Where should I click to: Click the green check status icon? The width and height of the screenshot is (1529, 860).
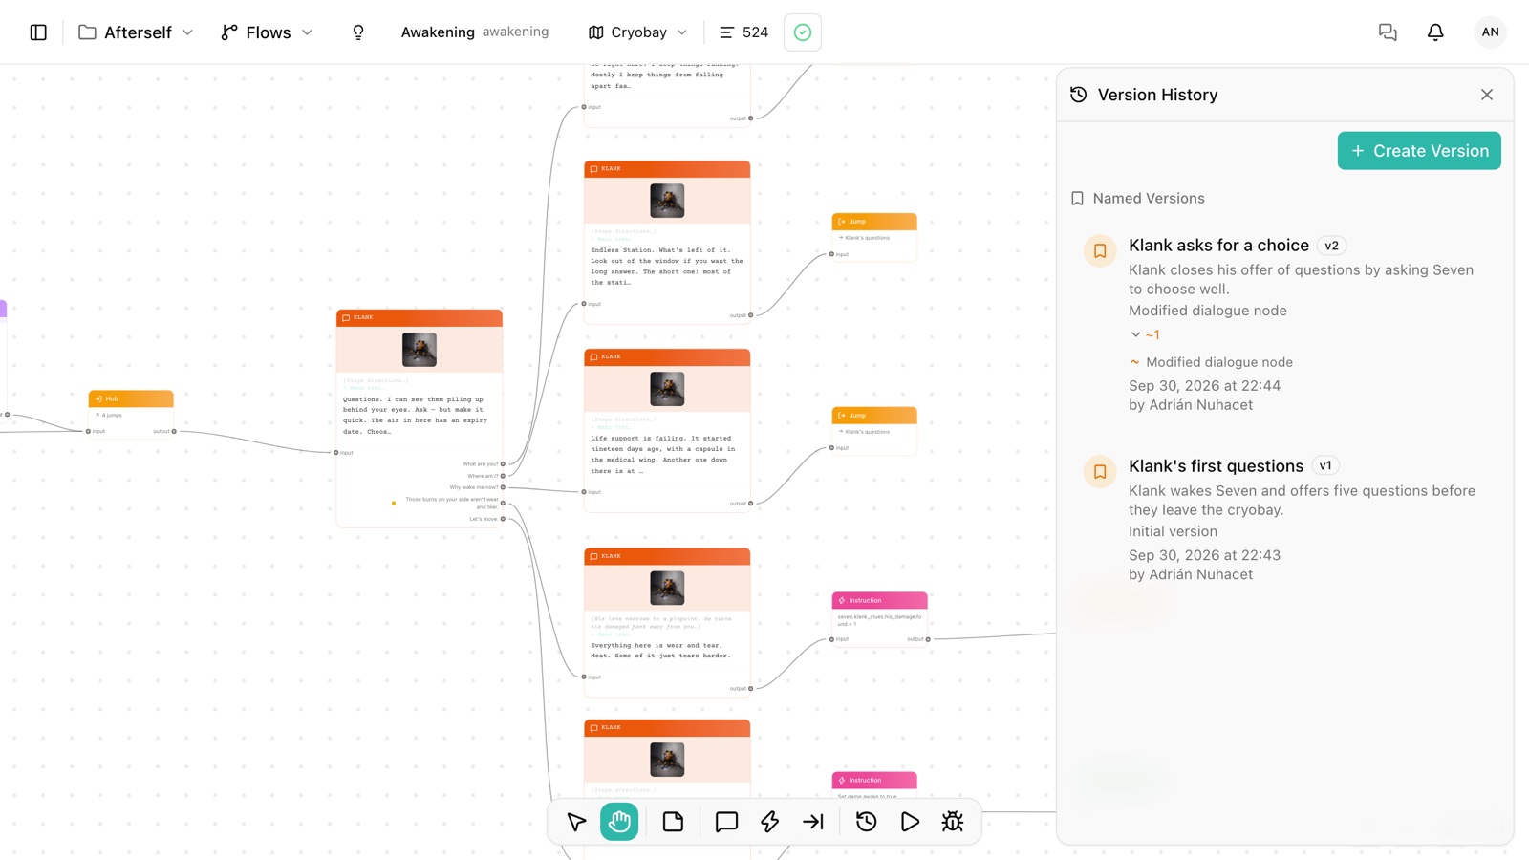[x=803, y=32]
